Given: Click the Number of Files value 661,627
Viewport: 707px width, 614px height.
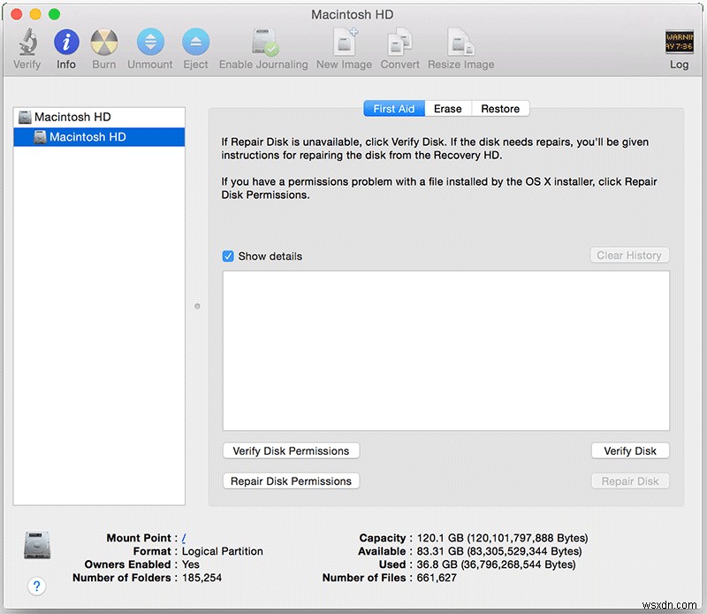Looking at the screenshot, I should (x=437, y=578).
